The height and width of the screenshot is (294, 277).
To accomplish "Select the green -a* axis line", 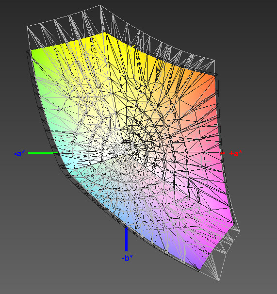I will click(x=44, y=153).
